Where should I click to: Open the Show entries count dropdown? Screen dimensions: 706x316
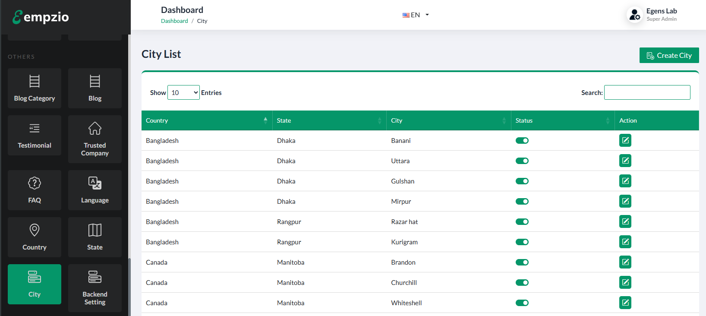click(x=183, y=92)
